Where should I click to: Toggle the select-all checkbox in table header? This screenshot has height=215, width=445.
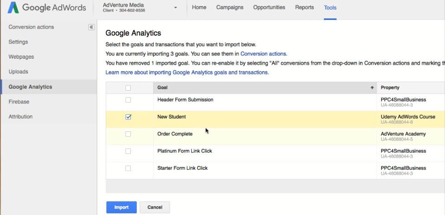coord(128,88)
